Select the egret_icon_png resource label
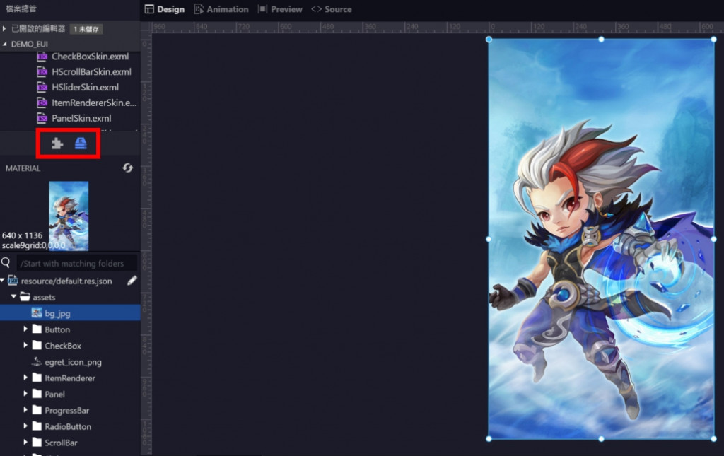The height and width of the screenshot is (456, 724). click(x=74, y=362)
